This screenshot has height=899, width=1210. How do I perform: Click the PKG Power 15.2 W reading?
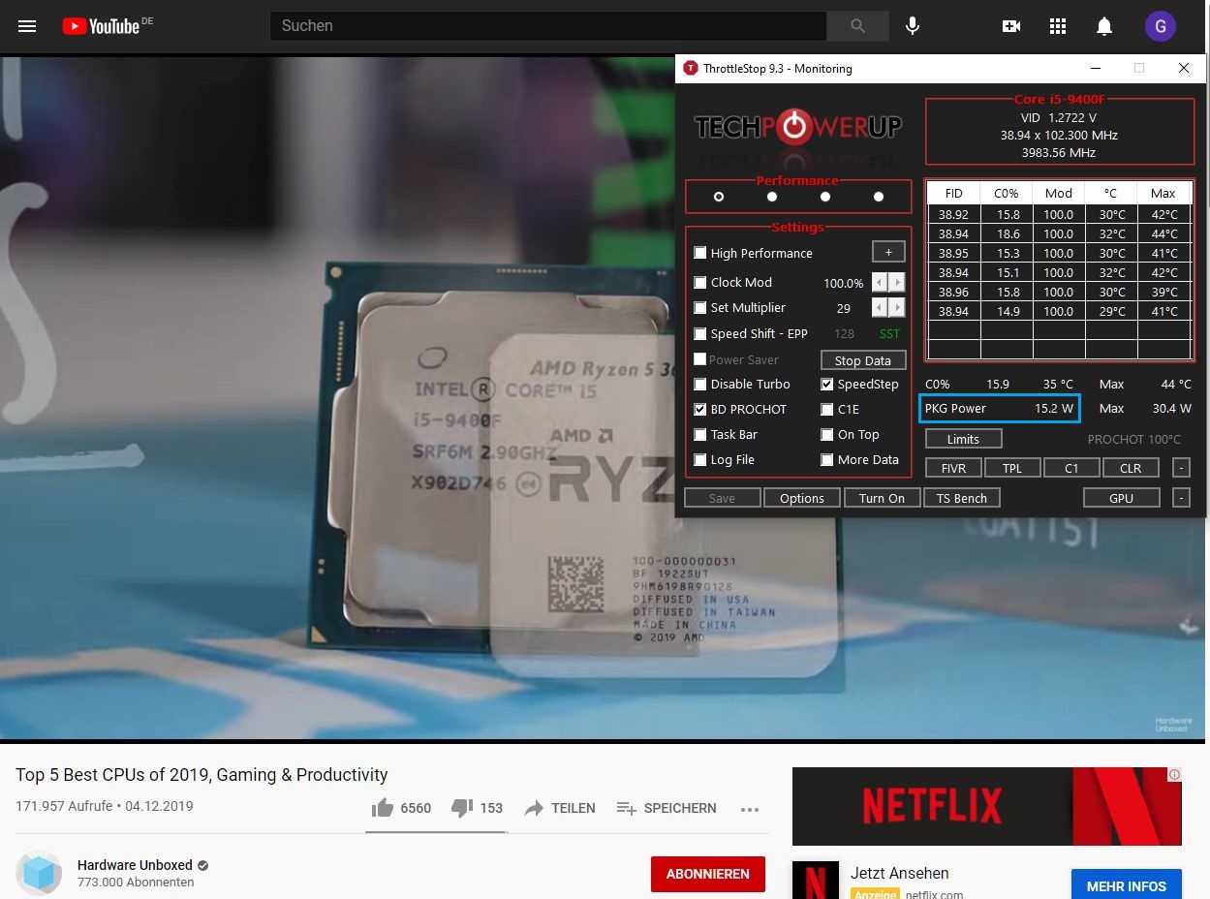click(999, 408)
